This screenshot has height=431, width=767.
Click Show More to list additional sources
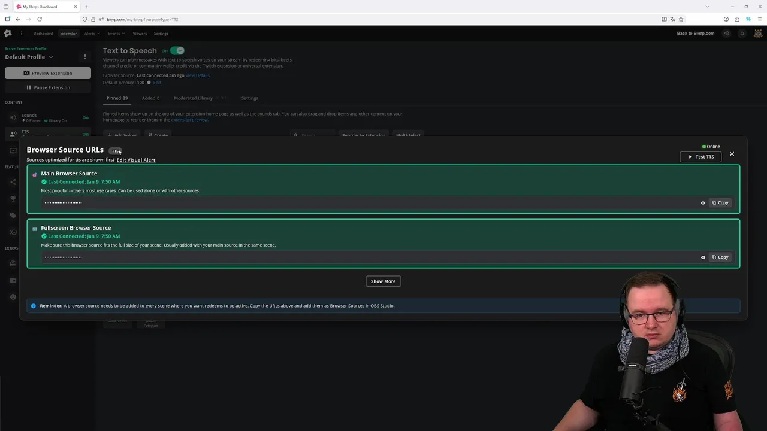point(383,281)
